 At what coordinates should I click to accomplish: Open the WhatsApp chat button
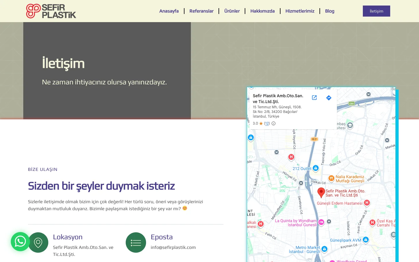[20, 242]
